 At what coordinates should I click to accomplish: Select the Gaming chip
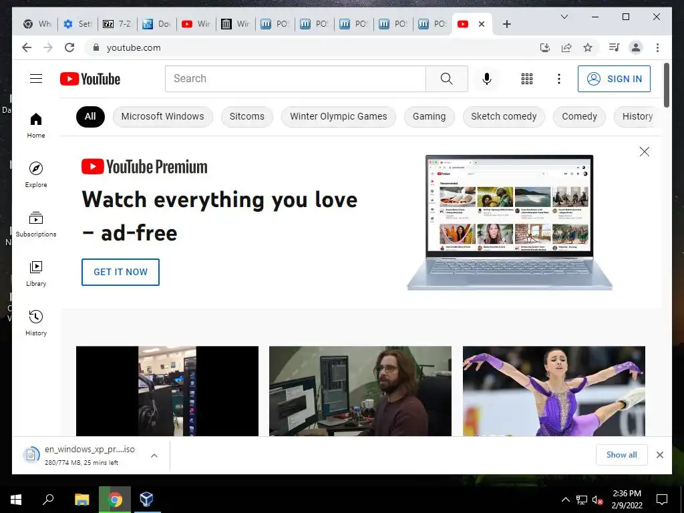pos(430,116)
